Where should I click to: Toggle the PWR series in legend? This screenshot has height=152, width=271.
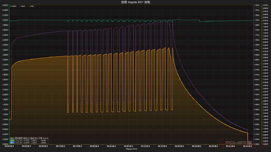[31, 6]
